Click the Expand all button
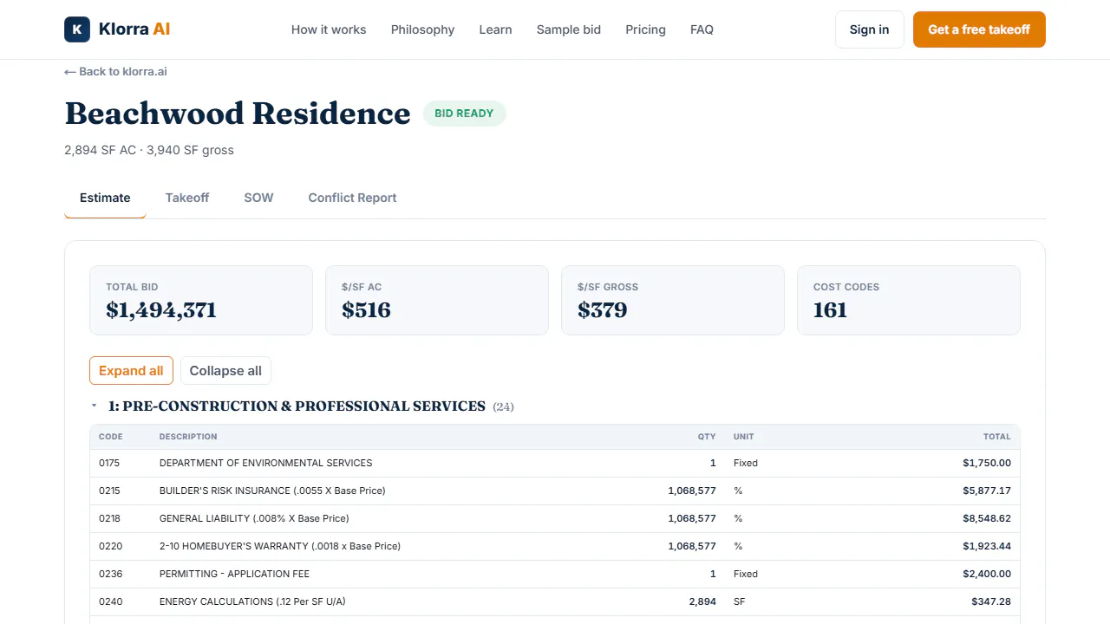 coord(132,371)
